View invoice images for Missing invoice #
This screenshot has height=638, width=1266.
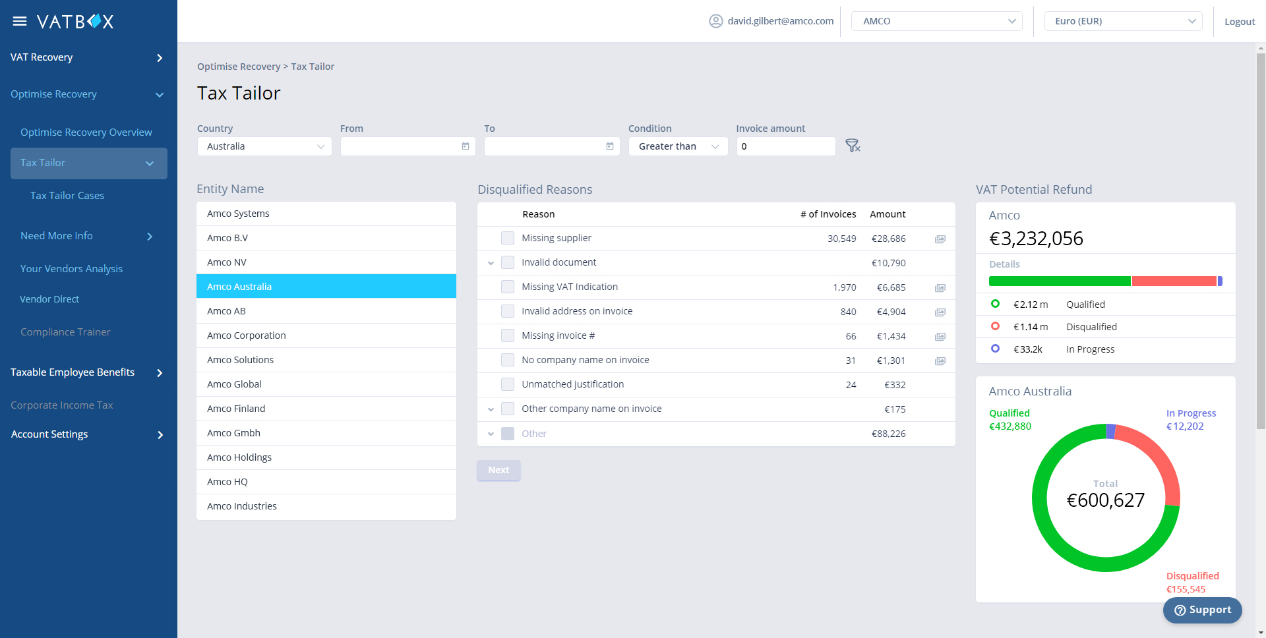tap(940, 336)
